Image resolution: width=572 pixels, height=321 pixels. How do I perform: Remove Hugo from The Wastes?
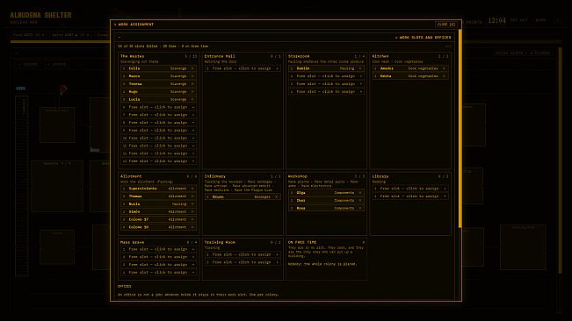(192, 92)
